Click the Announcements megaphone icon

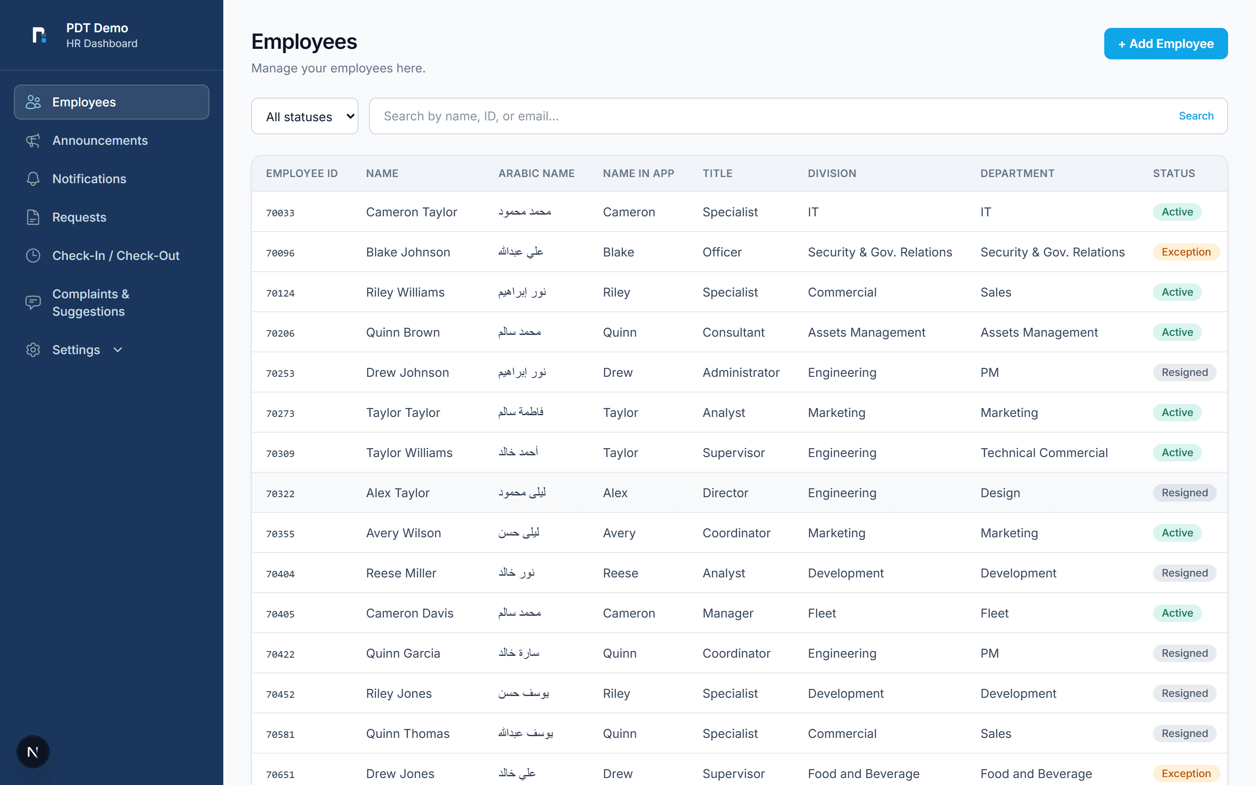tap(33, 141)
